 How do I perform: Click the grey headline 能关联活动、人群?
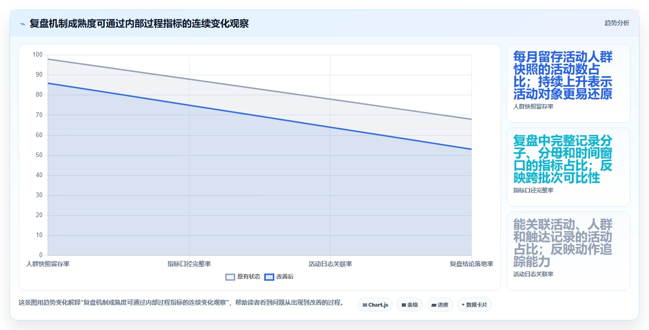click(x=563, y=243)
